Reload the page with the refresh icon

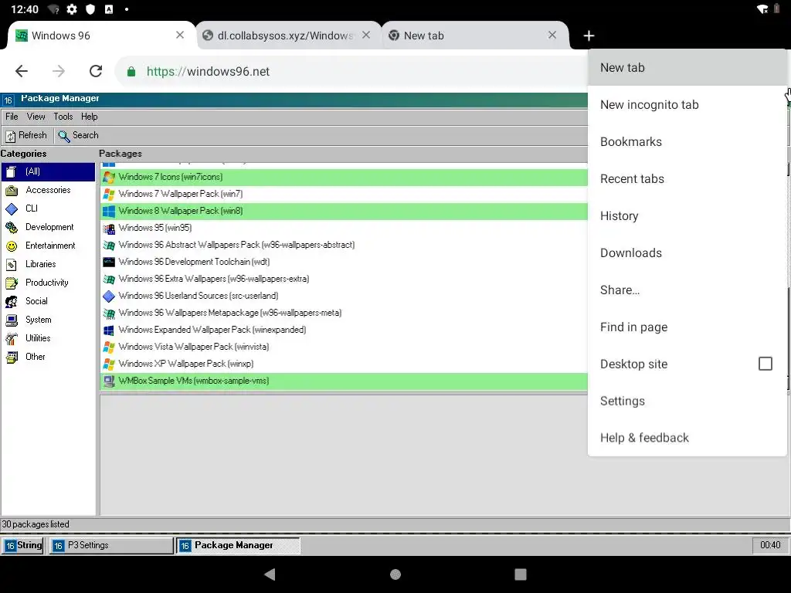coord(96,71)
